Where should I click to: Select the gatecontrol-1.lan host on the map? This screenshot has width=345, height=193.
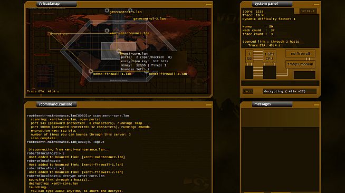click(x=107, y=11)
